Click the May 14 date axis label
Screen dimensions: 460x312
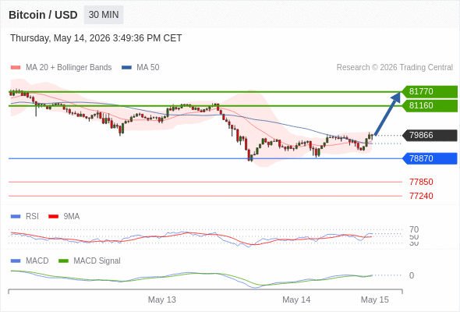coord(296,300)
